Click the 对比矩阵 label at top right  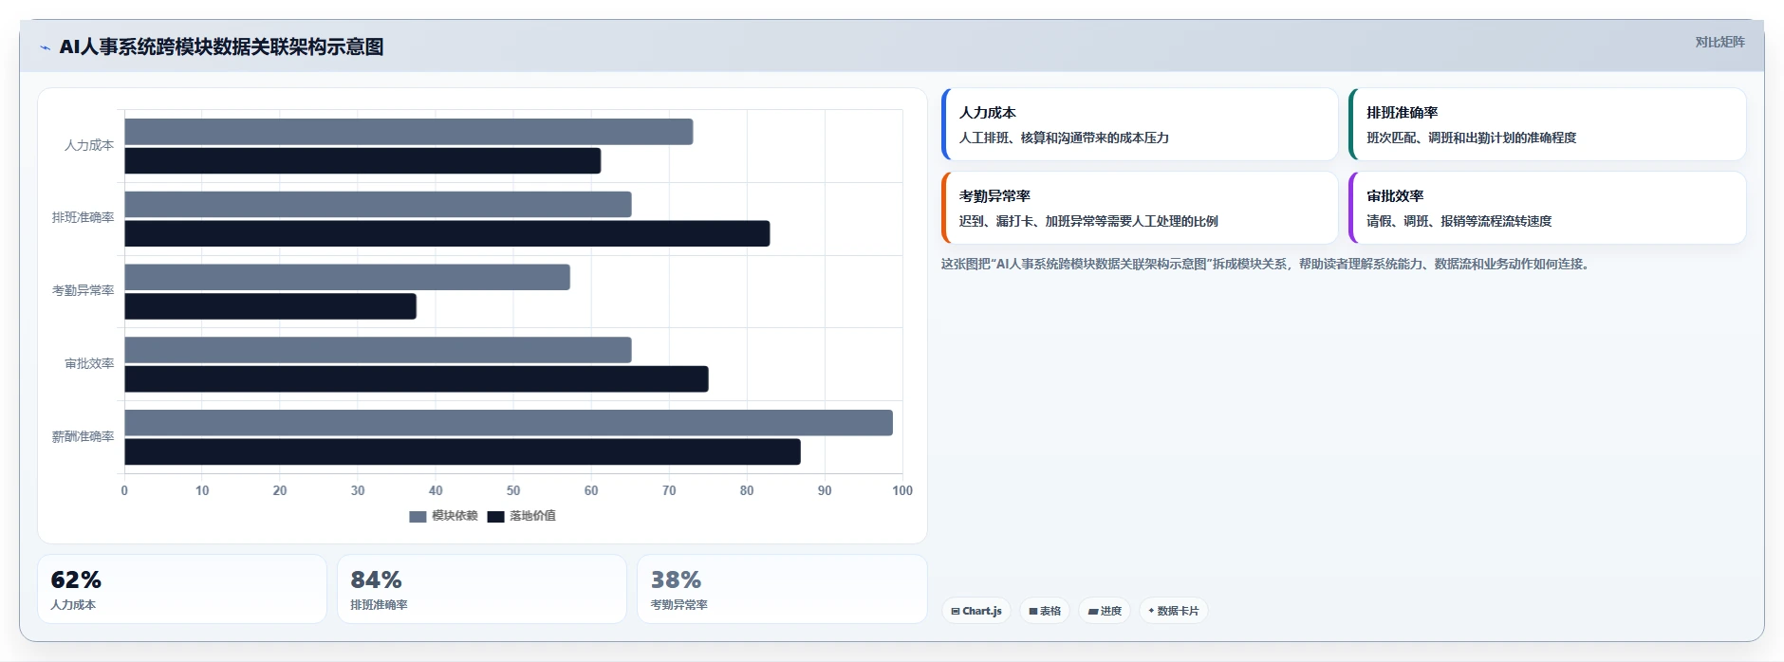coord(1719,42)
